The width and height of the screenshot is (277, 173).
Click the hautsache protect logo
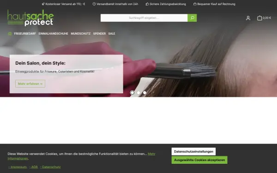(30, 18)
